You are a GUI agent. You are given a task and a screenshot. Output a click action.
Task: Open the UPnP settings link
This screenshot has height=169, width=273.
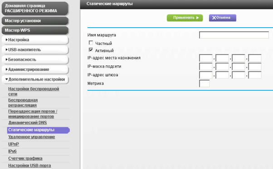[14, 144]
